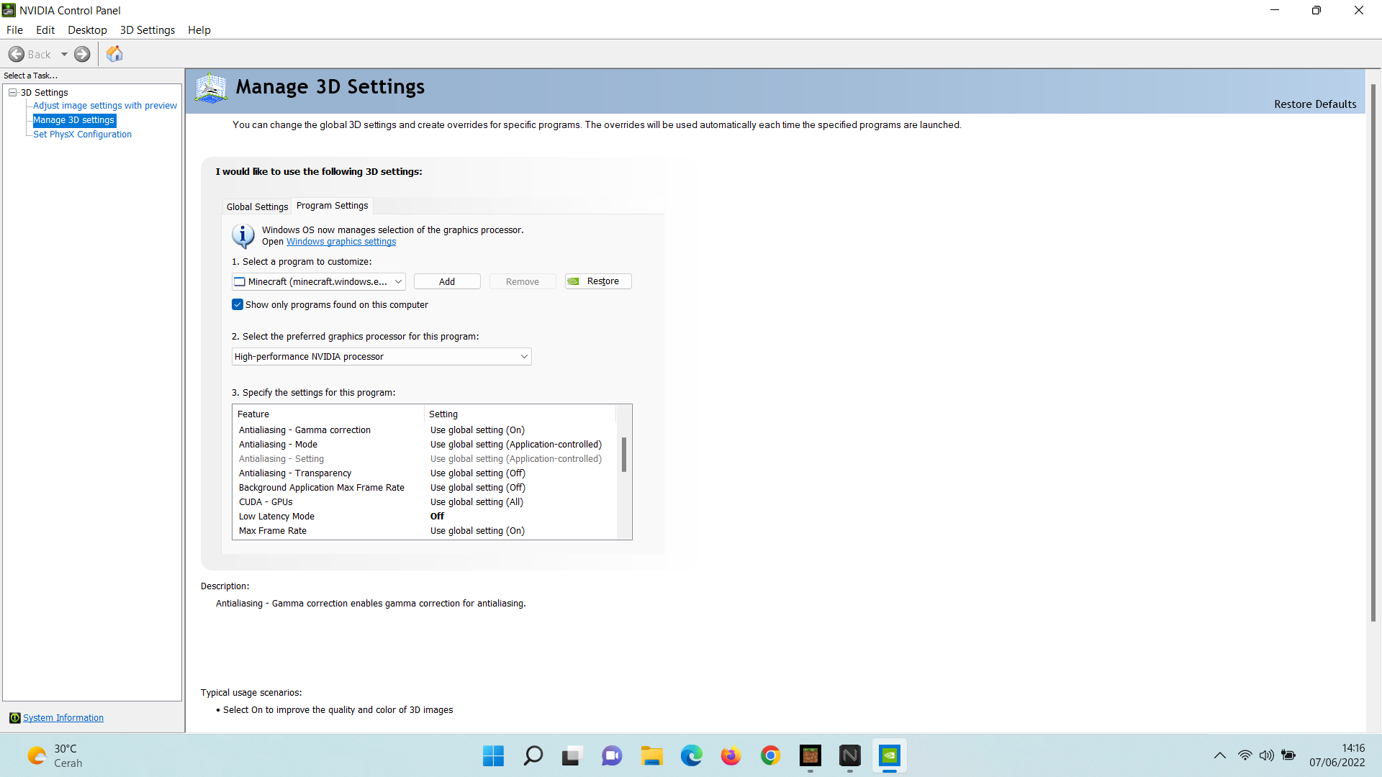Open the Windows graphics settings link

tap(341, 242)
